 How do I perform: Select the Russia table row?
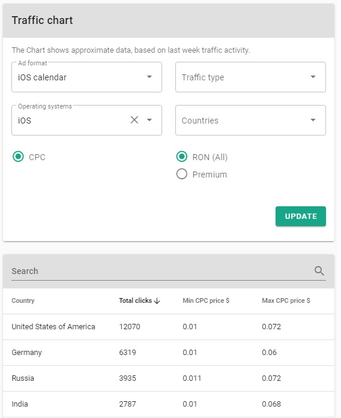point(169,378)
